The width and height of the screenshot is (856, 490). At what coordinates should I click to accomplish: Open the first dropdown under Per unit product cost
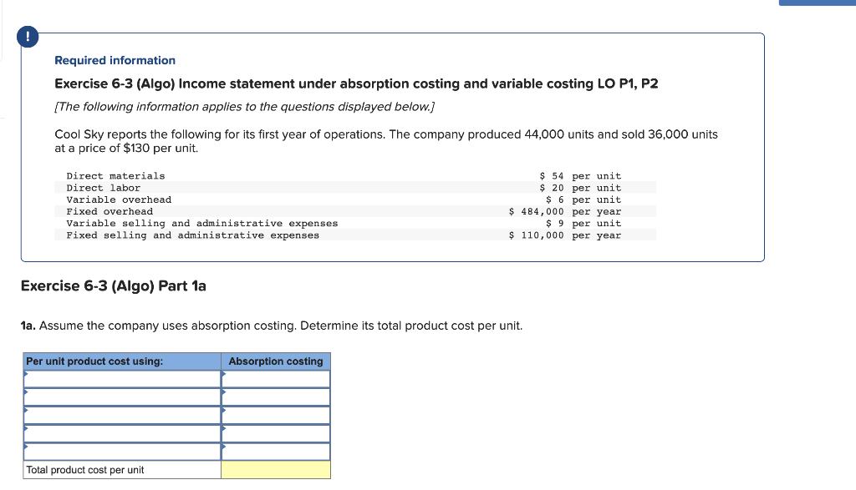coord(121,379)
